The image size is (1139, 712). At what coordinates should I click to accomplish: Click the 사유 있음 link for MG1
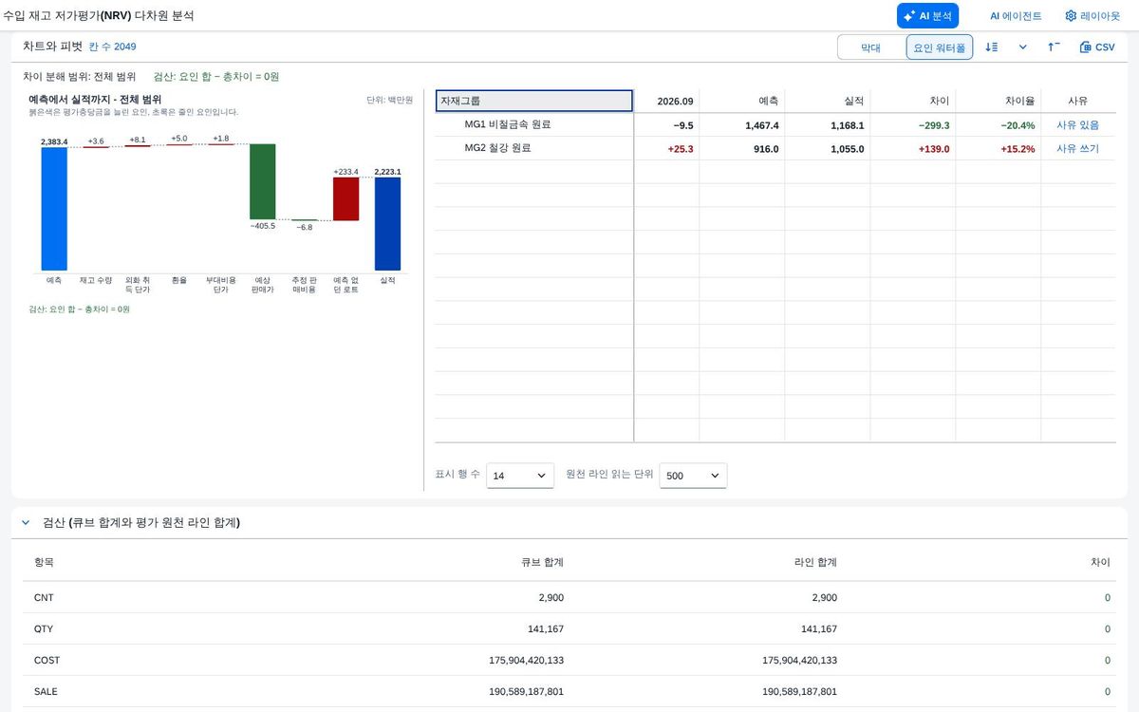click(x=1077, y=124)
